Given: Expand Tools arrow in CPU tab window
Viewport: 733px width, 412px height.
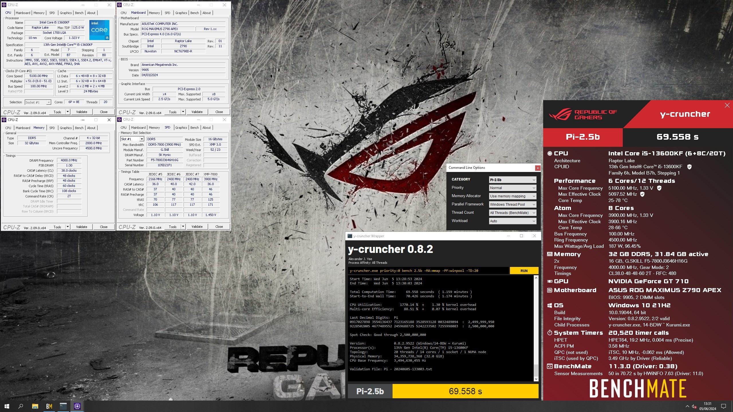Looking at the screenshot, I should point(68,112).
